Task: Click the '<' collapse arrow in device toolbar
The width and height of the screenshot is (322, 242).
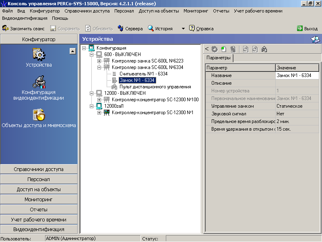Action: 207,49
